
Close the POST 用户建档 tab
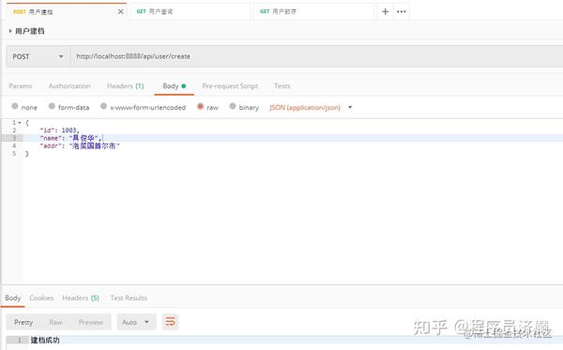click(121, 12)
